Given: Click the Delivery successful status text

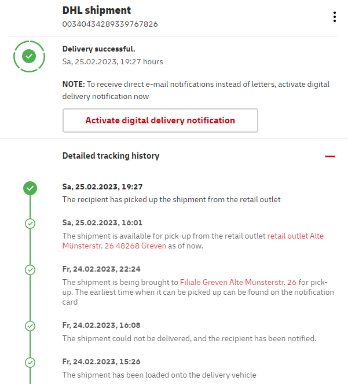Looking at the screenshot, I should click(99, 49).
